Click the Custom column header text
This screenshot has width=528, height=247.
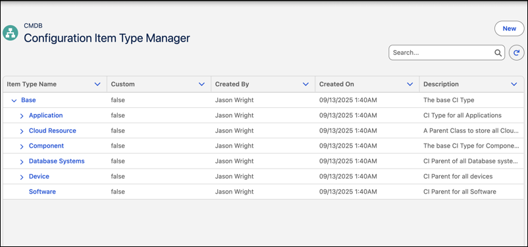[x=122, y=84]
